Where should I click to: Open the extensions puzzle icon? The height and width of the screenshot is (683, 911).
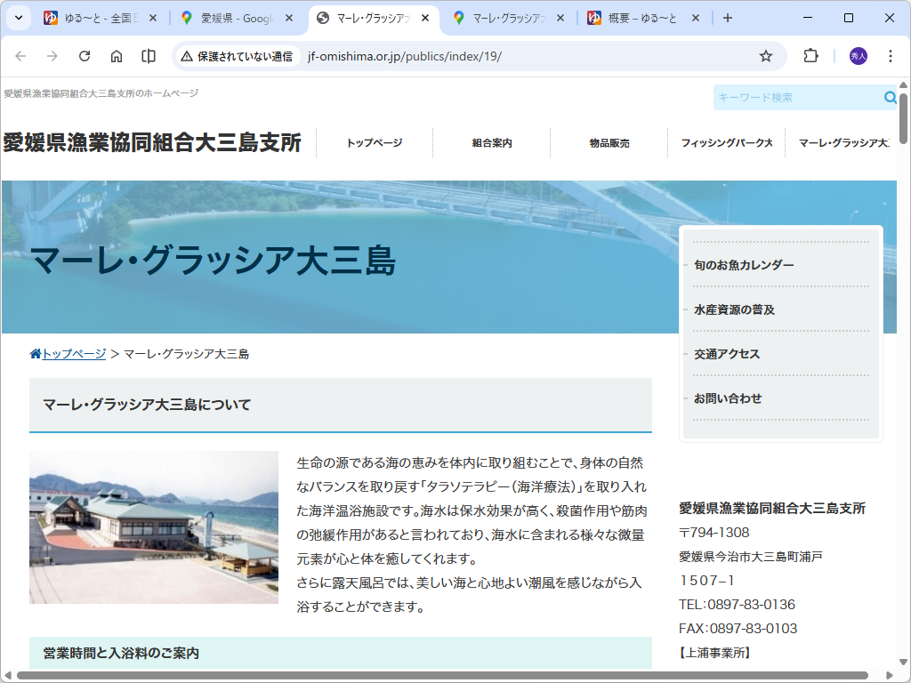[810, 55]
